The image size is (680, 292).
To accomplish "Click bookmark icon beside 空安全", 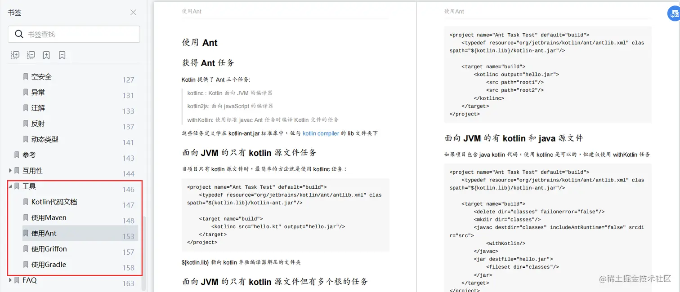I will (26, 77).
